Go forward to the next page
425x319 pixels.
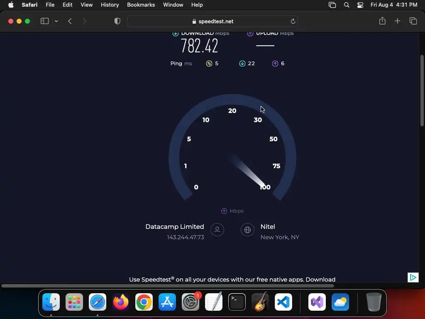(84, 21)
